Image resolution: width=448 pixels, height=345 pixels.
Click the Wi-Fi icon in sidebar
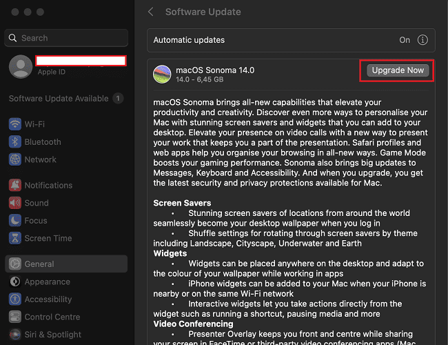(15, 124)
